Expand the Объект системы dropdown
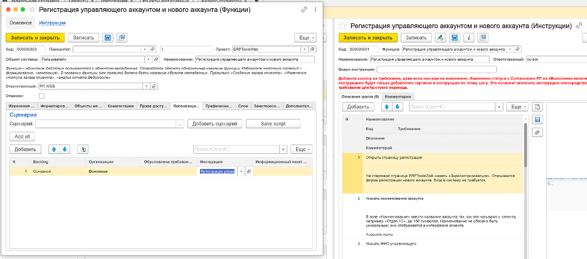Image resolution: width=587 pixels, height=259 pixels. tap(149, 59)
